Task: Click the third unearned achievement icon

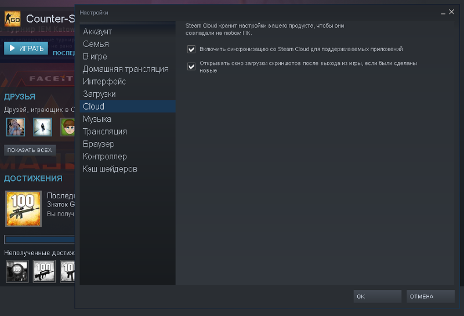Action: [x=67, y=271]
